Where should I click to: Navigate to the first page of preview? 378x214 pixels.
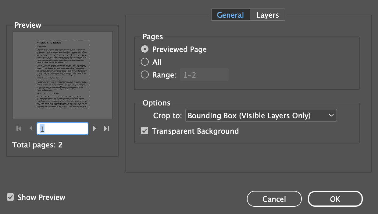click(19, 128)
